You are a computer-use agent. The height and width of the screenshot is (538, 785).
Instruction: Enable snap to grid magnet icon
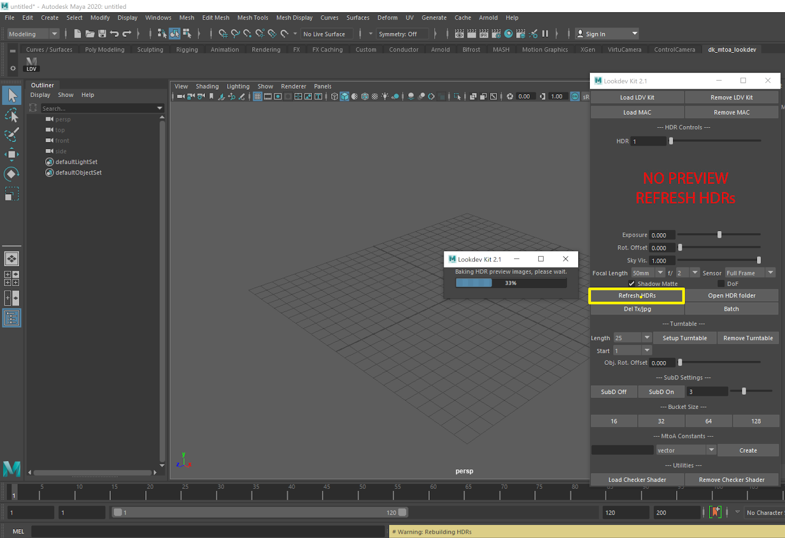(223, 33)
